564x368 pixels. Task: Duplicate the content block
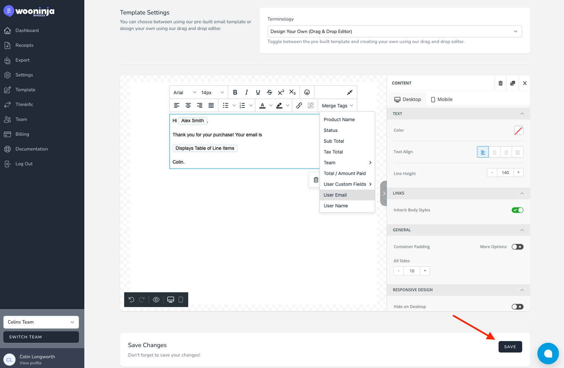(x=513, y=83)
